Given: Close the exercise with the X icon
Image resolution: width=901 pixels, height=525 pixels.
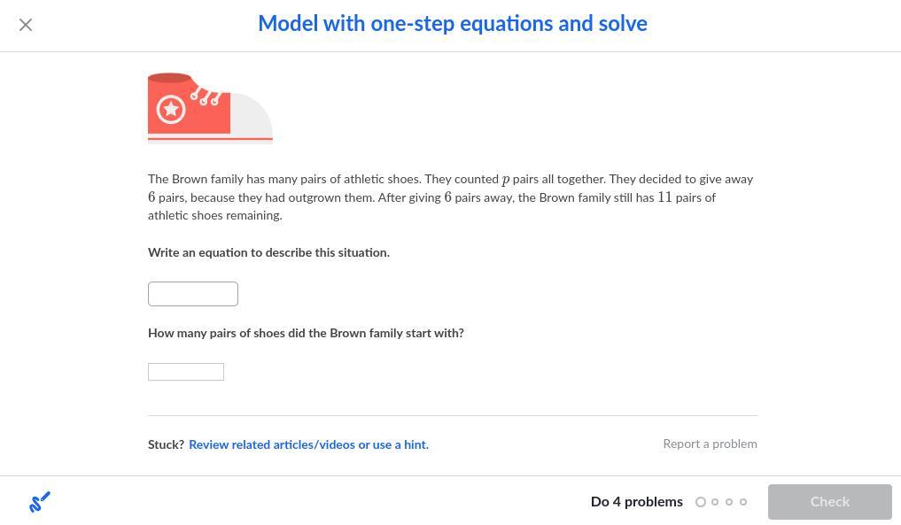Looking at the screenshot, I should tap(26, 25).
